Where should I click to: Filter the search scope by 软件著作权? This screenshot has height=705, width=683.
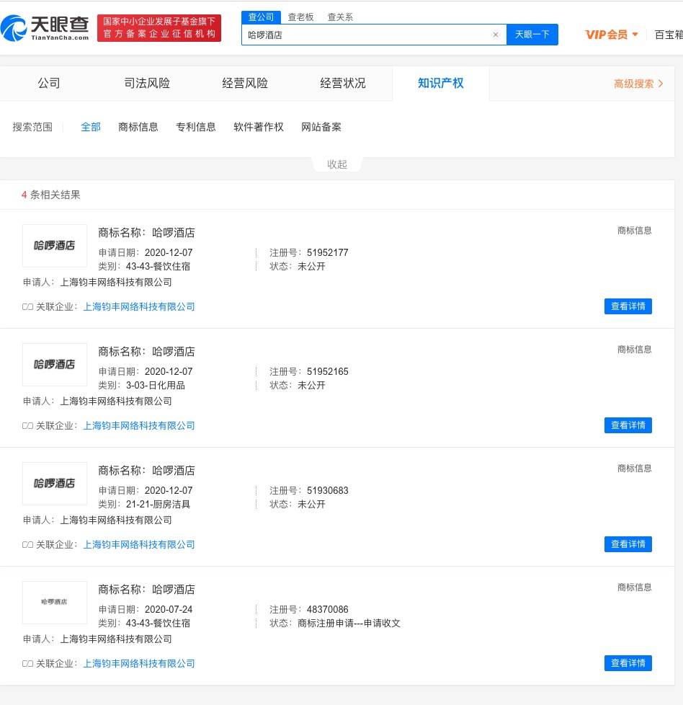(x=259, y=128)
